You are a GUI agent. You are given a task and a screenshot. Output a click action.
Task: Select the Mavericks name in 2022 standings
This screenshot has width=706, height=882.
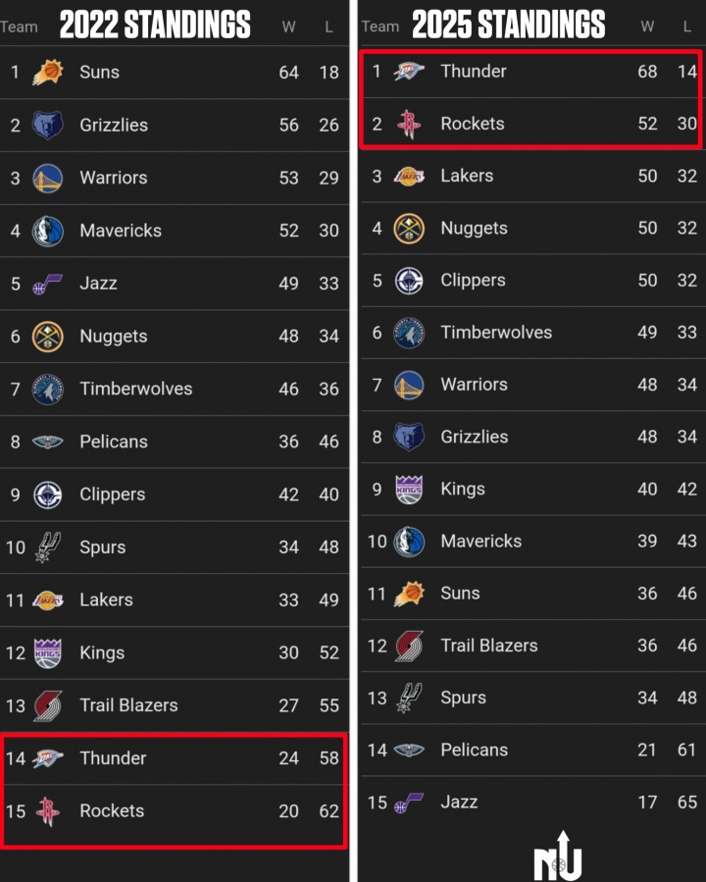pyautogui.click(x=121, y=232)
